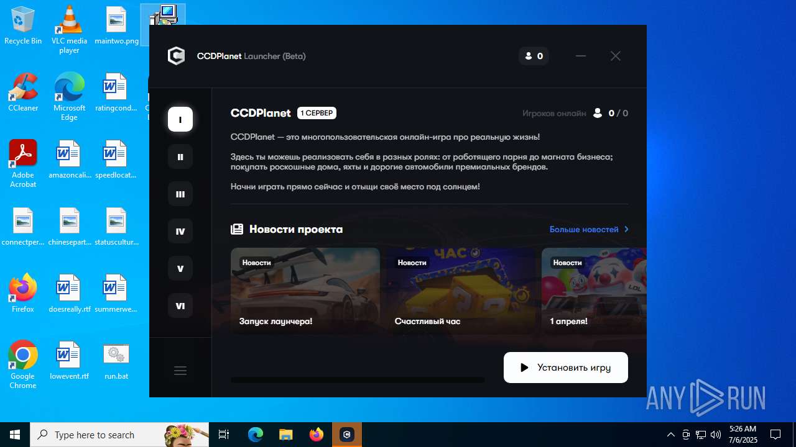Open CCleaner desktop shortcut
Viewport: 796px width, 447px height.
pyautogui.click(x=23, y=93)
